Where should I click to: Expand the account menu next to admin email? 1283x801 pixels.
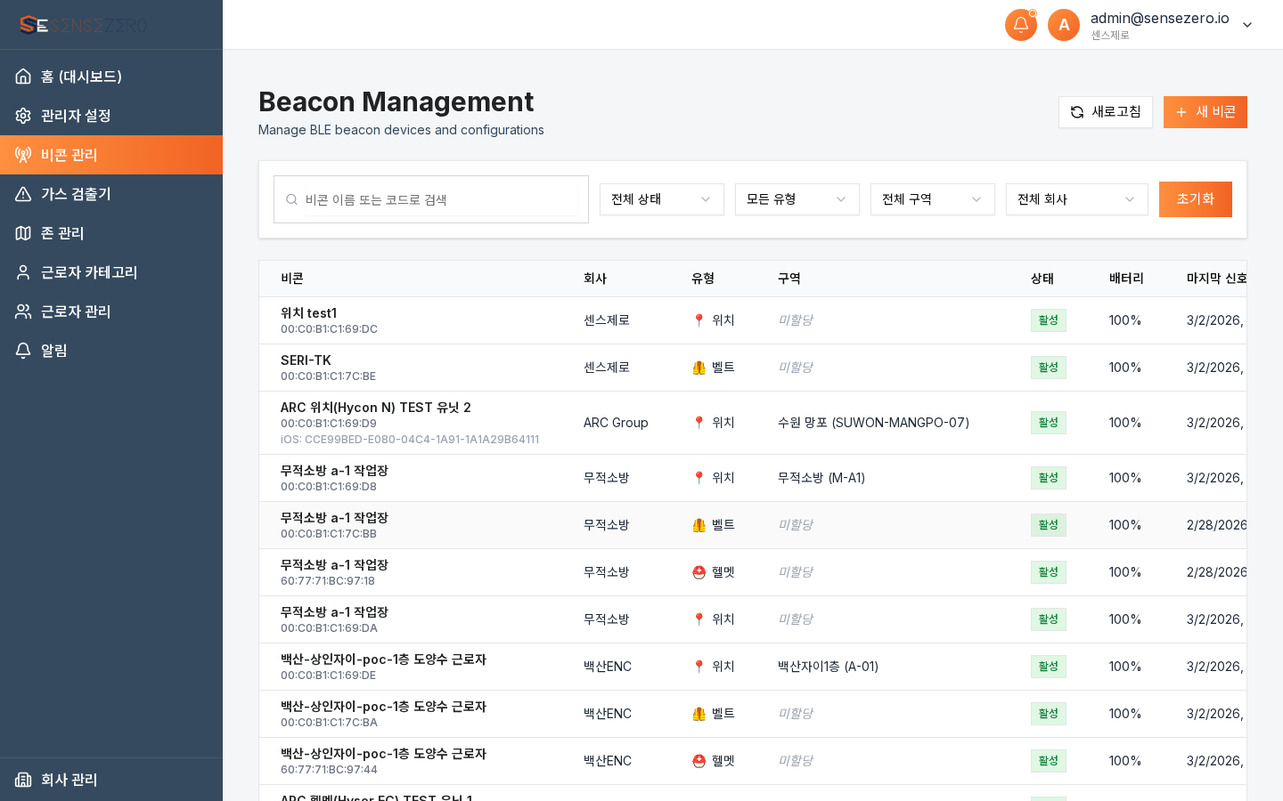[1246, 25]
